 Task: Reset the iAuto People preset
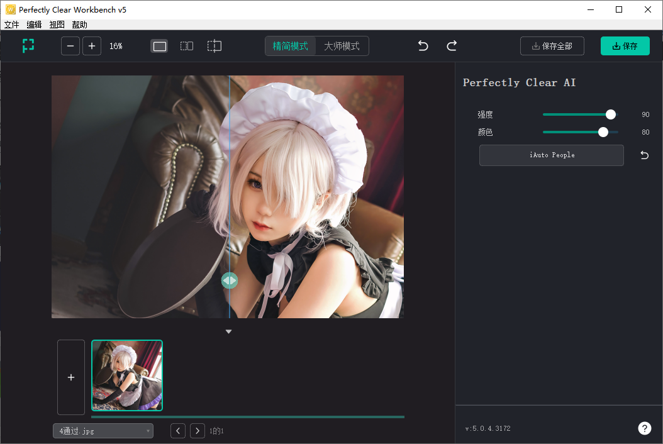coord(644,155)
